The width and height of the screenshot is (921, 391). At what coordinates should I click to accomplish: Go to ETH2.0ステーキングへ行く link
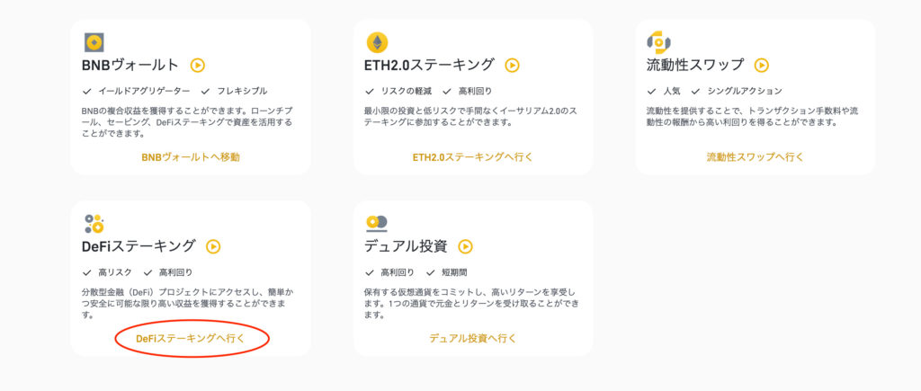click(473, 156)
